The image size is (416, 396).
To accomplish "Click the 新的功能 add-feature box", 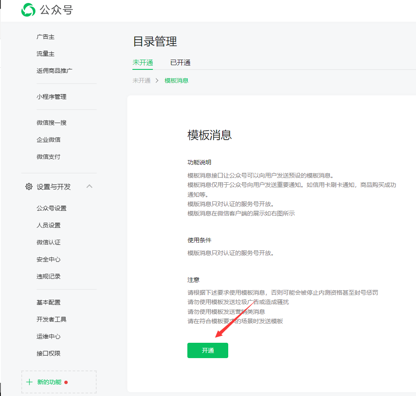I will pos(59,382).
